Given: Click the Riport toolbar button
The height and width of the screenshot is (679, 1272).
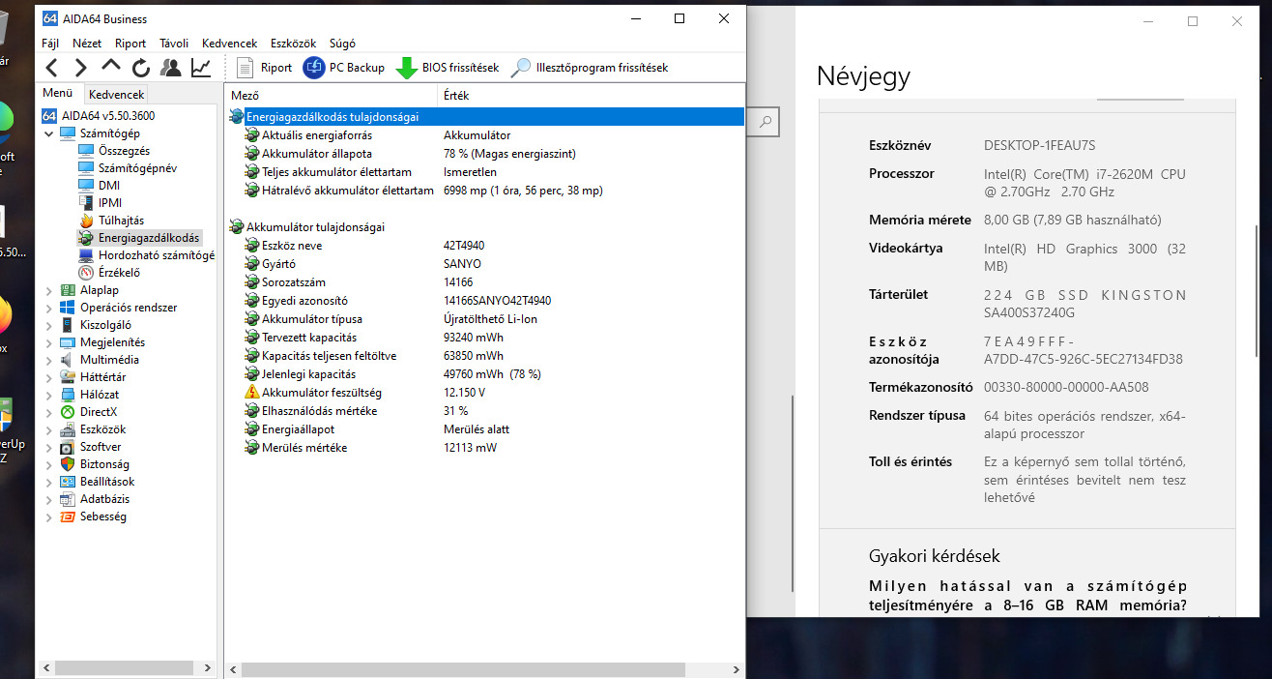Looking at the screenshot, I should click(x=264, y=68).
